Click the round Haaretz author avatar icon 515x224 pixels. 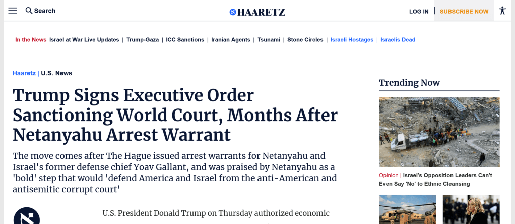tap(27, 216)
